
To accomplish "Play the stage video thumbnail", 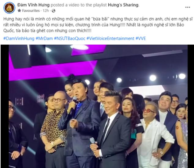I will 97,106.
